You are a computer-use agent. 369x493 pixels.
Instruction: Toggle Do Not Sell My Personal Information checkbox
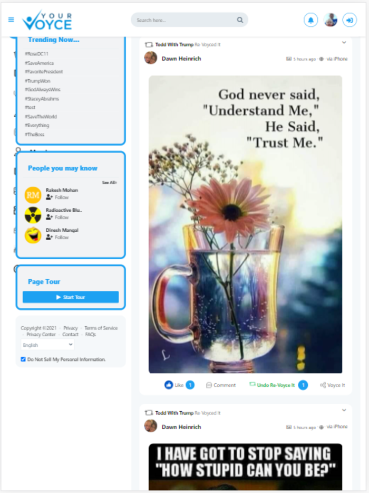pyautogui.click(x=23, y=359)
